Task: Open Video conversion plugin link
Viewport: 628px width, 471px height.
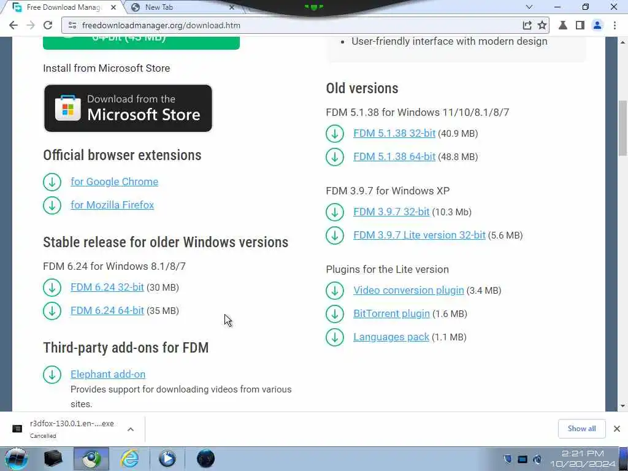Action: (408, 290)
